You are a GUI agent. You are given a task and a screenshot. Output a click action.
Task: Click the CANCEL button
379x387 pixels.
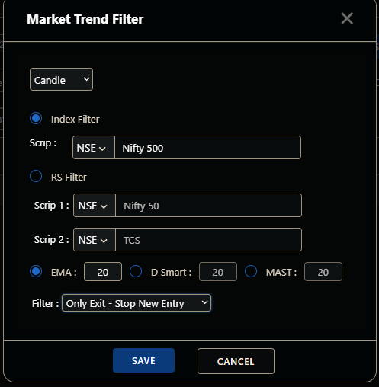click(236, 361)
